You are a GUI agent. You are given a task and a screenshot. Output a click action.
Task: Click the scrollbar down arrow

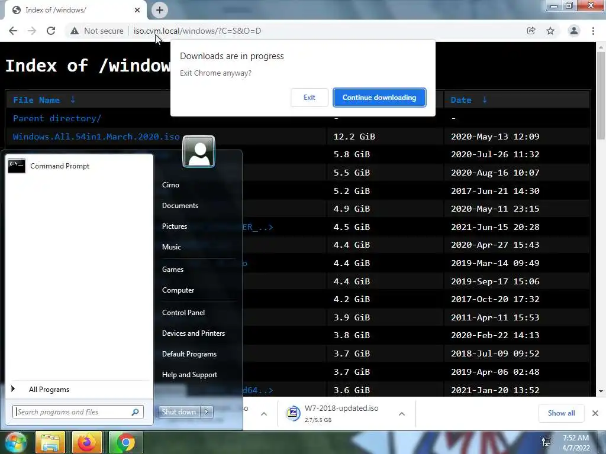tap(601, 391)
